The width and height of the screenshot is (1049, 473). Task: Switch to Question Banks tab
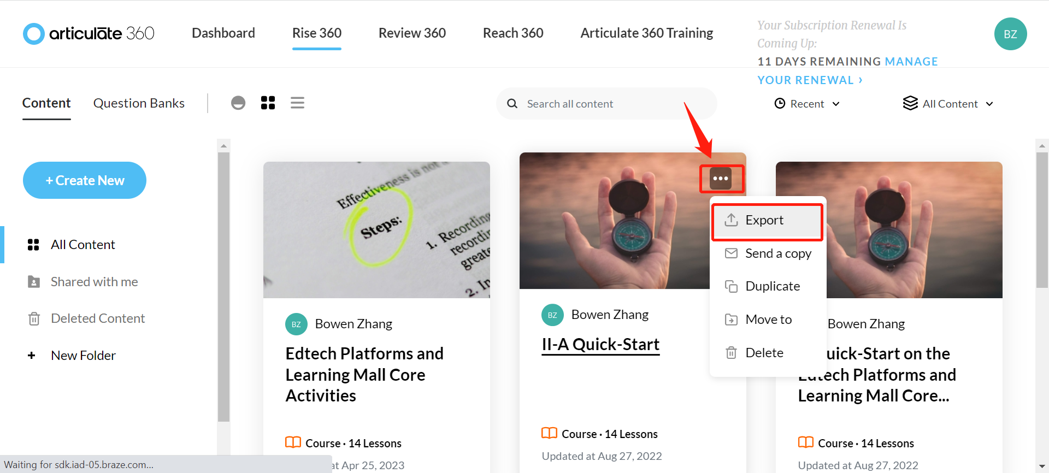coord(139,103)
